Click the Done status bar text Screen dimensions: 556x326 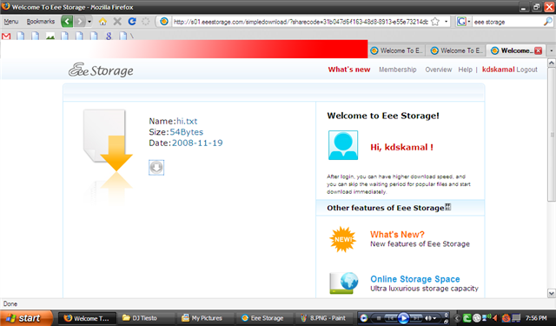coord(10,304)
